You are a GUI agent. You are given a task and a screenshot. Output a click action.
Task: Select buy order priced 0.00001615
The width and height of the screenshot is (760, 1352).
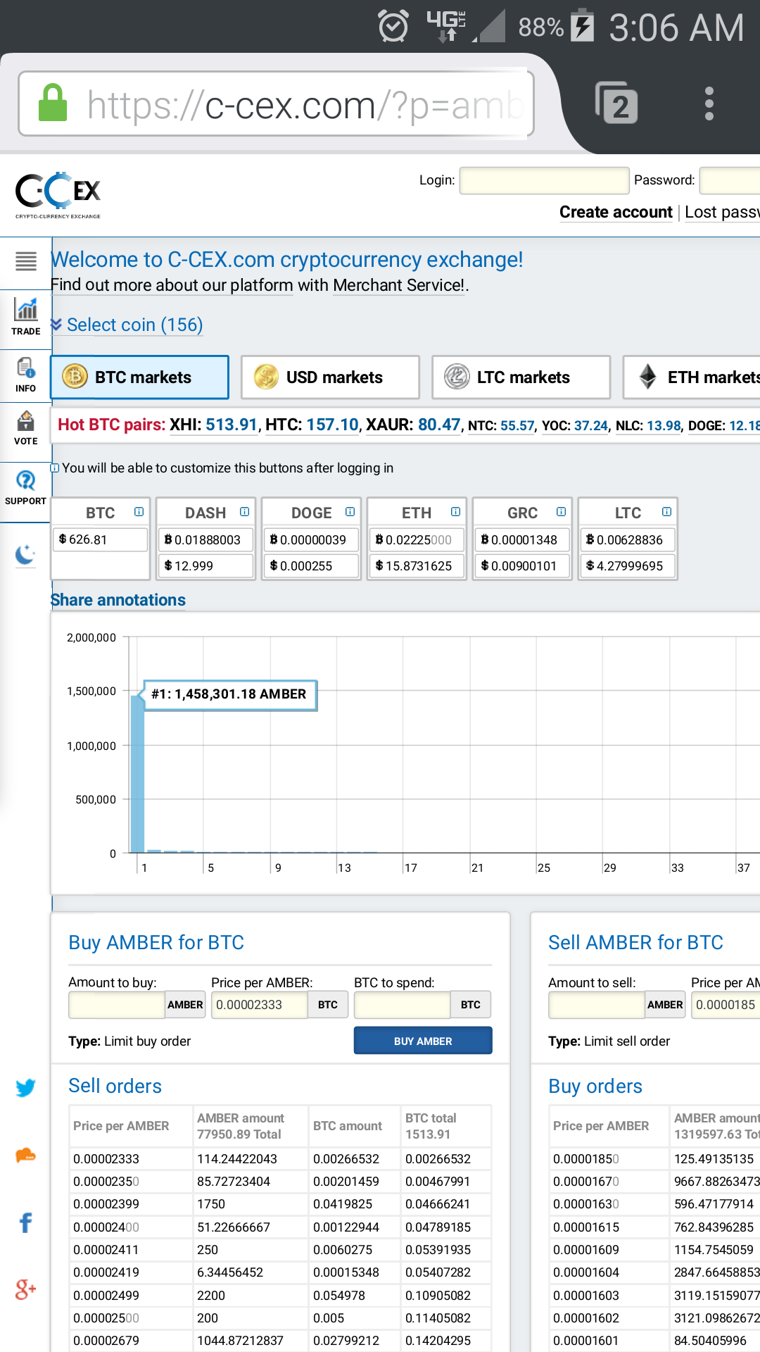654,1227
